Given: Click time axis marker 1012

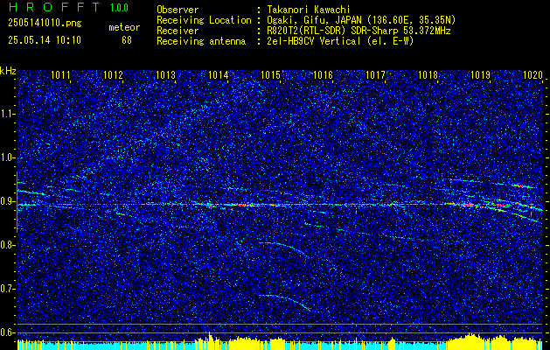Looking at the screenshot, I should 114,74.
